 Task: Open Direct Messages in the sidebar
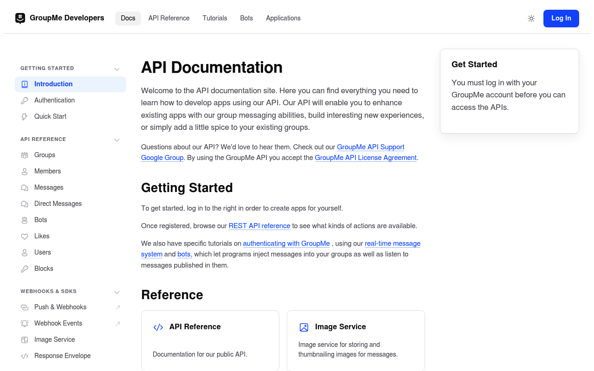(71, 204)
